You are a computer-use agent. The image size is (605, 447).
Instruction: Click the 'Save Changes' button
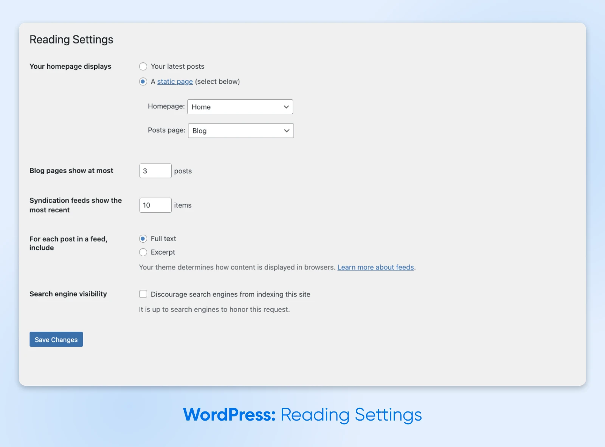point(56,339)
